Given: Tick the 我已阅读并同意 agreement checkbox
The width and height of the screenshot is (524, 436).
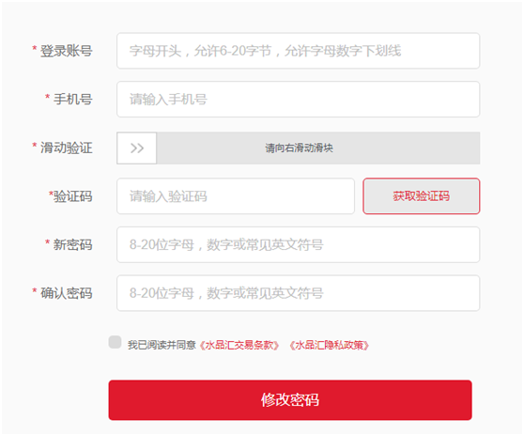Looking at the screenshot, I should (x=115, y=342).
